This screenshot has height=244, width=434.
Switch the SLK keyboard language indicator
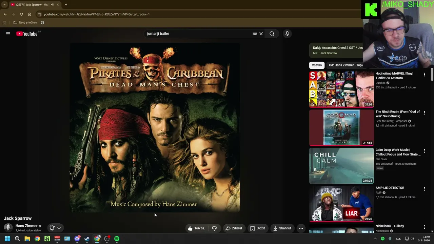tap(398, 239)
